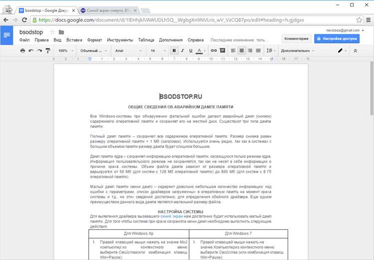374x260 pixels.
Task: Open line spacing options
Action: click(271, 50)
